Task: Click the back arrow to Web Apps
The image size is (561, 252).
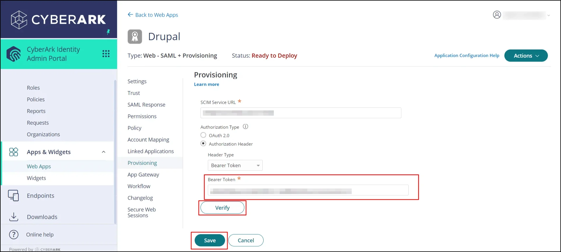Action: point(130,15)
